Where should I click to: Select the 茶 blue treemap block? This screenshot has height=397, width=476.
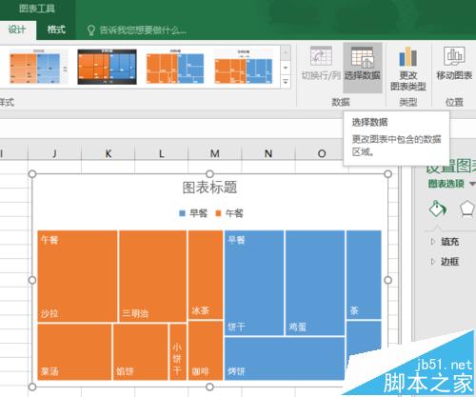click(364, 275)
